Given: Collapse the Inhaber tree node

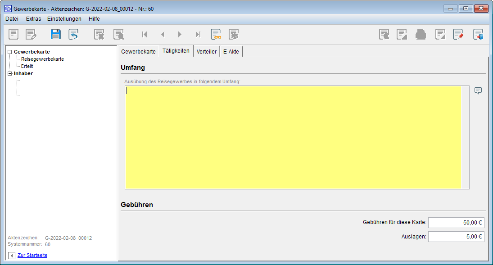Looking at the screenshot, I should [x=10, y=74].
